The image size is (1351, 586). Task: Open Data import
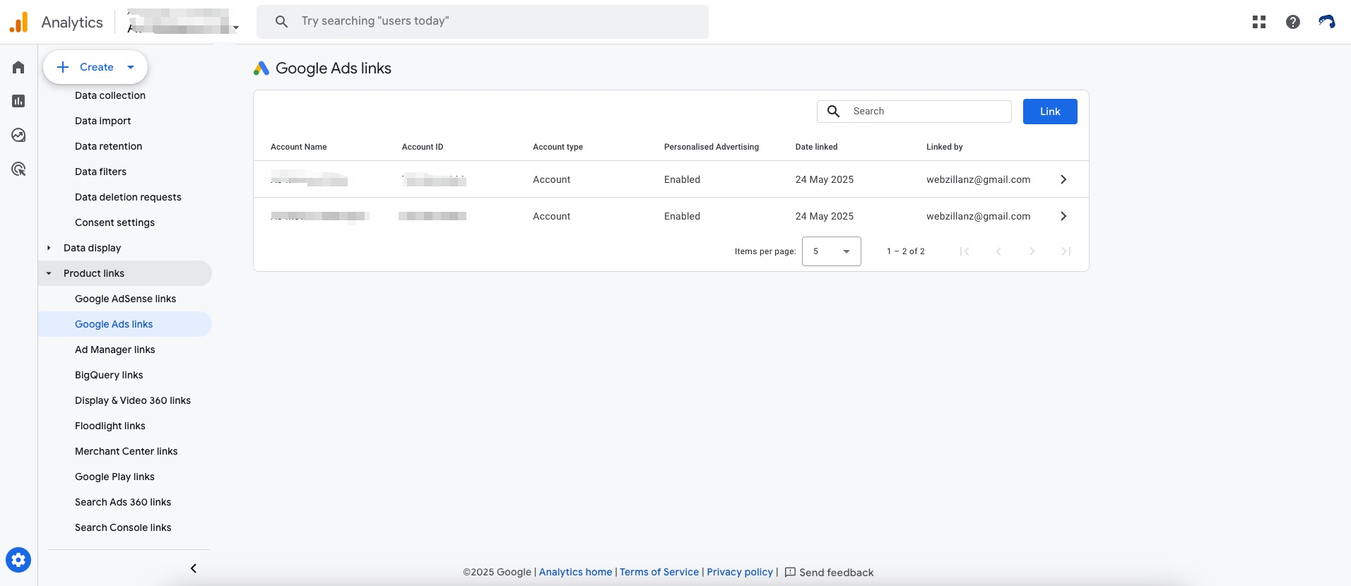click(x=103, y=121)
